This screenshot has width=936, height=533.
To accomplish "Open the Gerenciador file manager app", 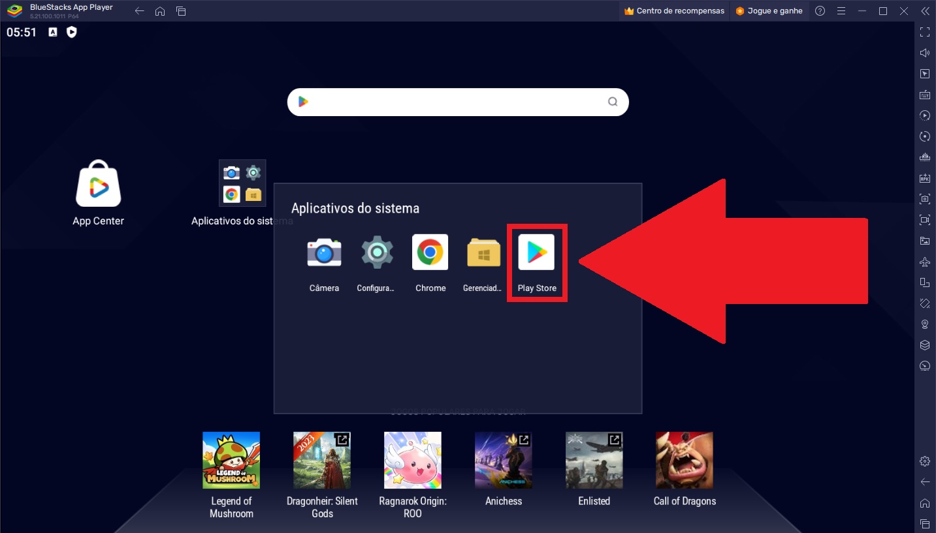I will pyautogui.click(x=483, y=252).
